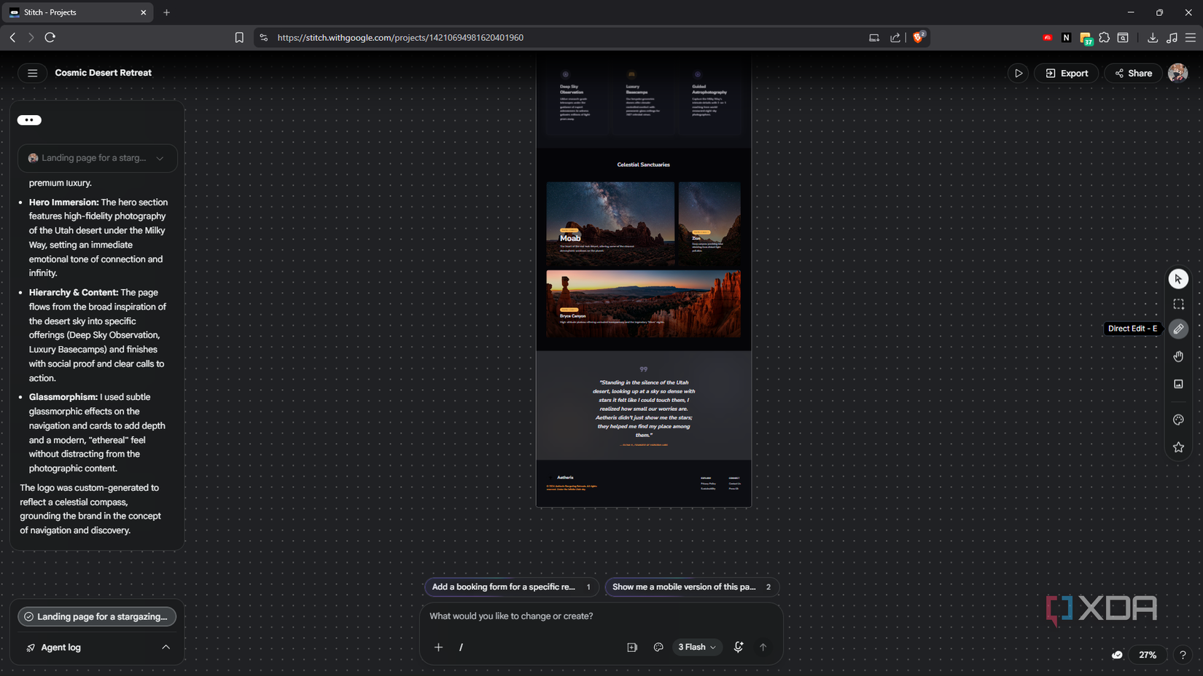The image size is (1203, 676).
Task: Pick suggestion 'Show me a mobile version of this pa...'
Action: 691,587
